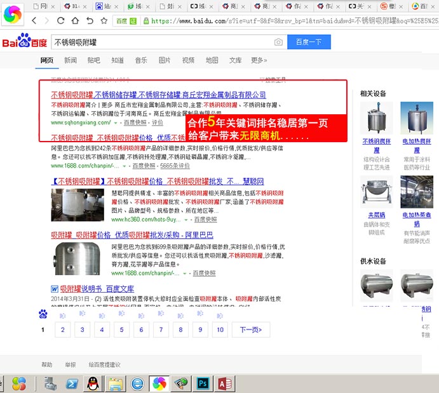Open the 电加热搅拌罐 sidebar link
The height and width of the screenshot is (393, 439).
click(x=417, y=146)
